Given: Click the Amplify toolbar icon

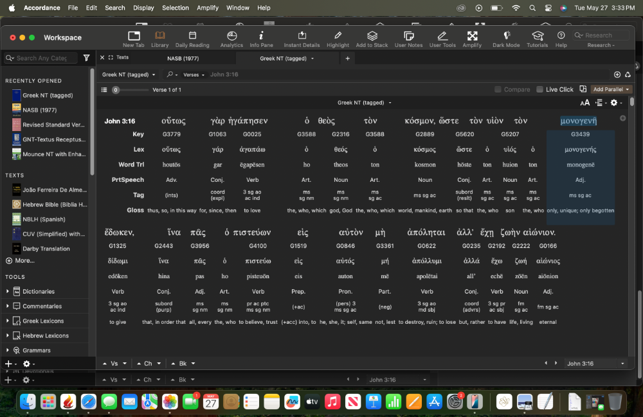Looking at the screenshot, I should [x=472, y=39].
